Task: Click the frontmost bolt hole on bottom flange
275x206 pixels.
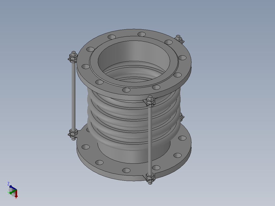Action: point(126,170)
